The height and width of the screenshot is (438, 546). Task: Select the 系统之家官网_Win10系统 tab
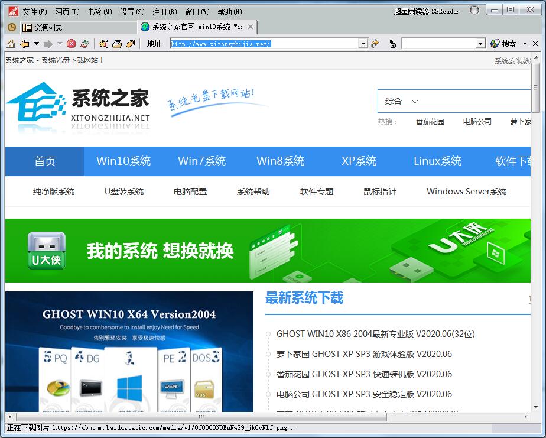[197, 27]
